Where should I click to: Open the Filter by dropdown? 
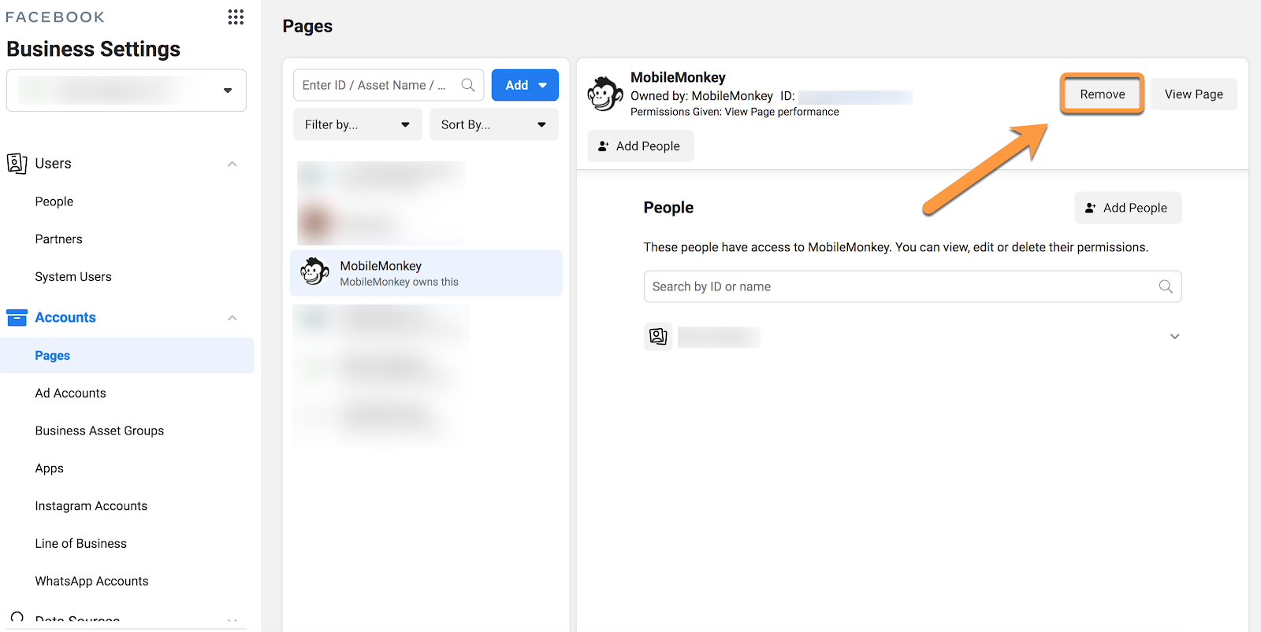(358, 124)
